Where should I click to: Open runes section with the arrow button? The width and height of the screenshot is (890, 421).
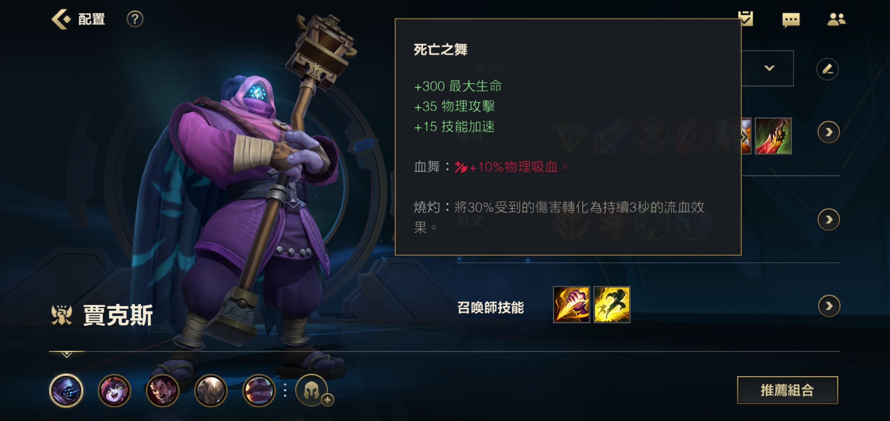(x=828, y=220)
